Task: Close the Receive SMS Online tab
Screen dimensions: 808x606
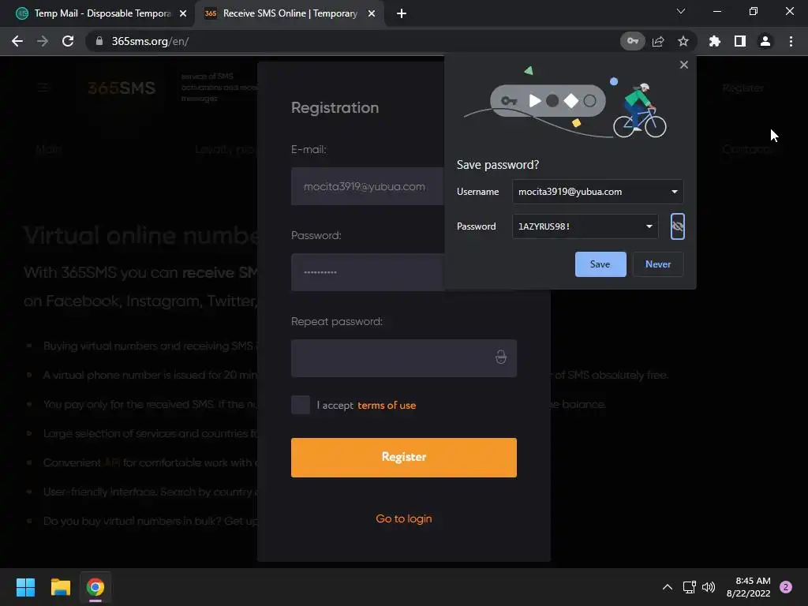Action: 372,13
